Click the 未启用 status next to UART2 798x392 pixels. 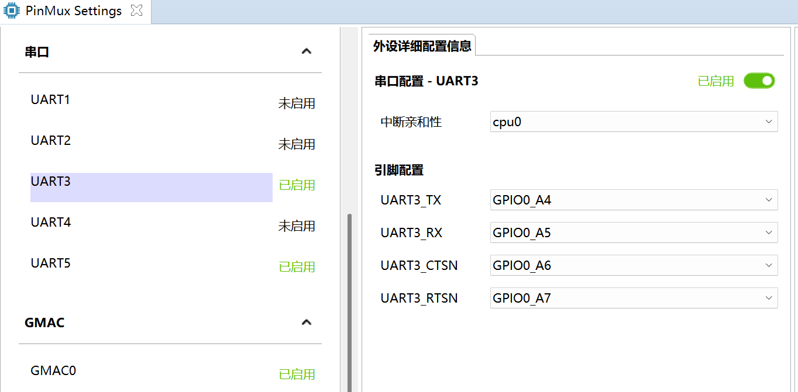[297, 144]
